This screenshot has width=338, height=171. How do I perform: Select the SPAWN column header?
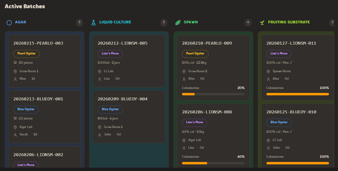(x=191, y=22)
